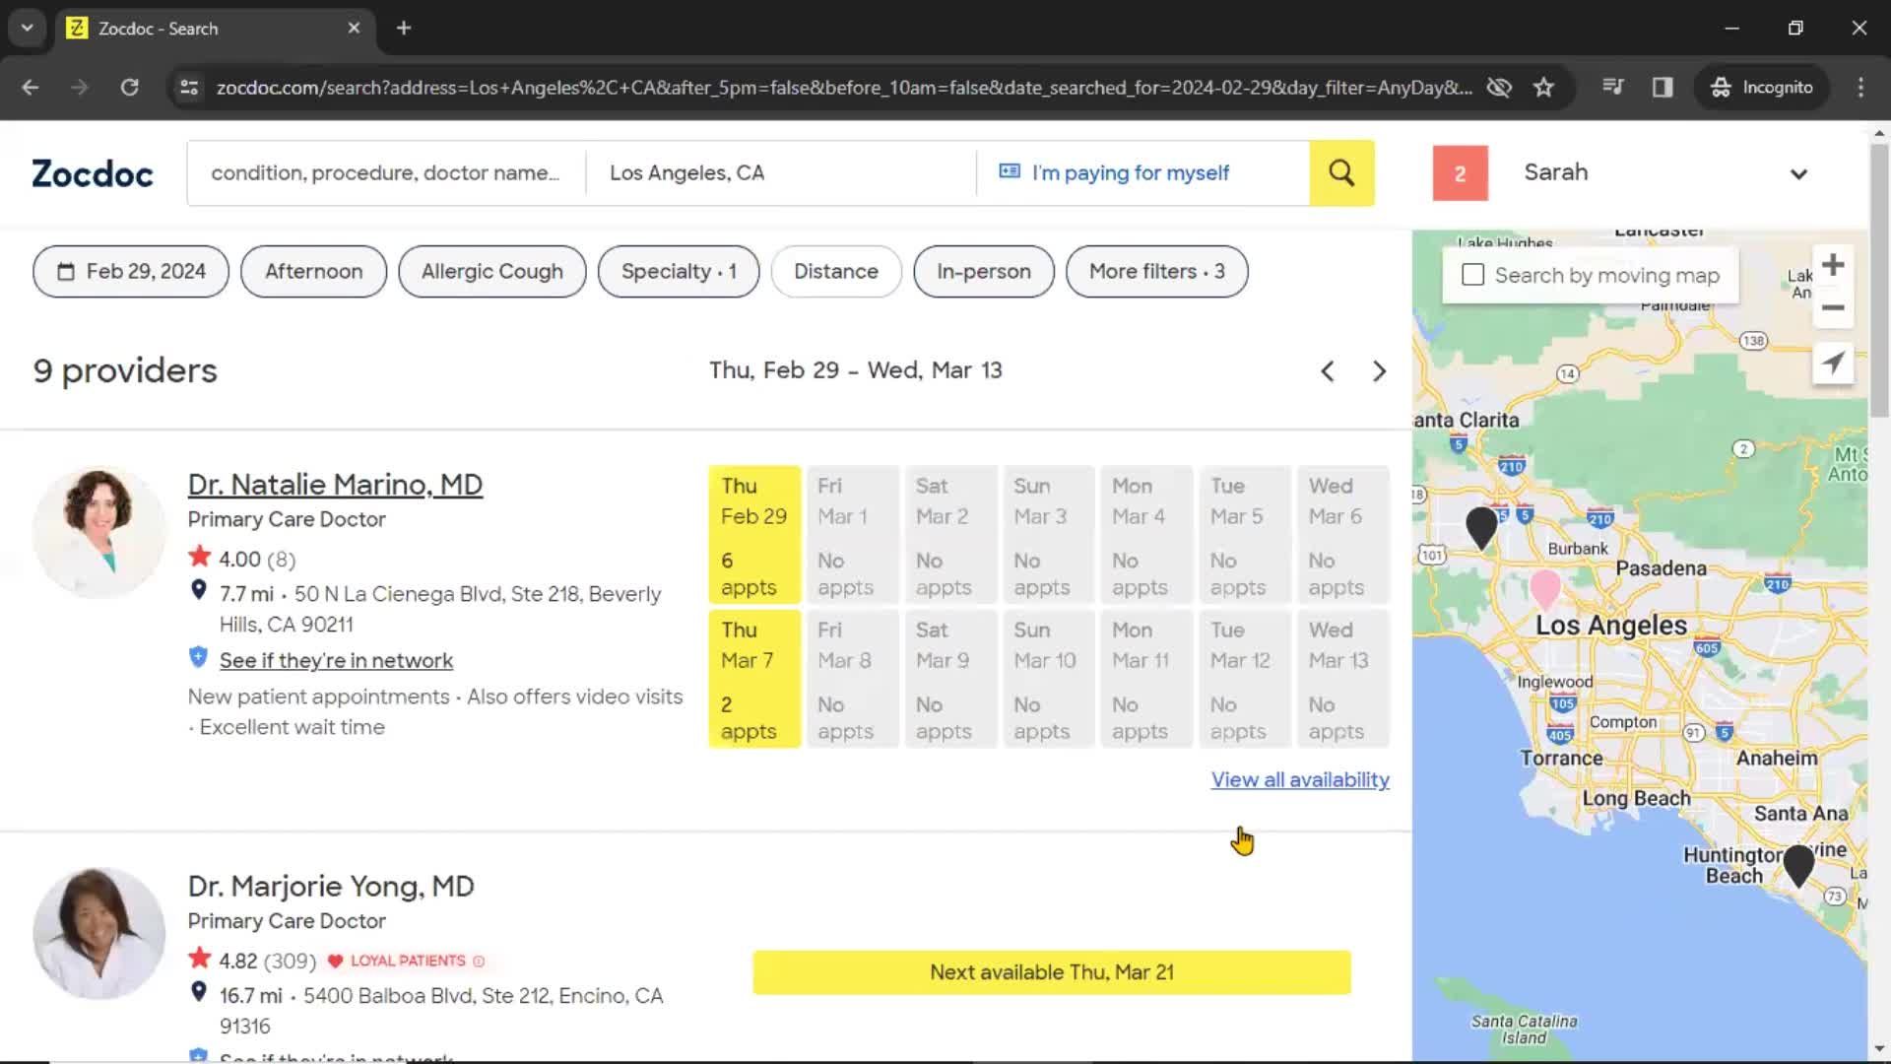
Task: Click the Loyal Patients info icon
Action: pyautogui.click(x=479, y=961)
